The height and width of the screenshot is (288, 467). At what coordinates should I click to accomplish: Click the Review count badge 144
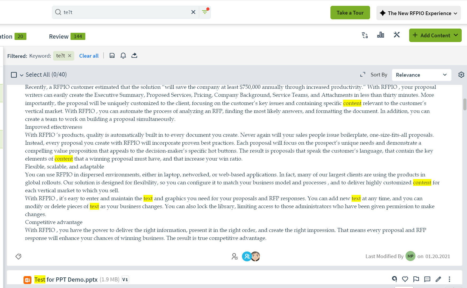[x=78, y=36]
